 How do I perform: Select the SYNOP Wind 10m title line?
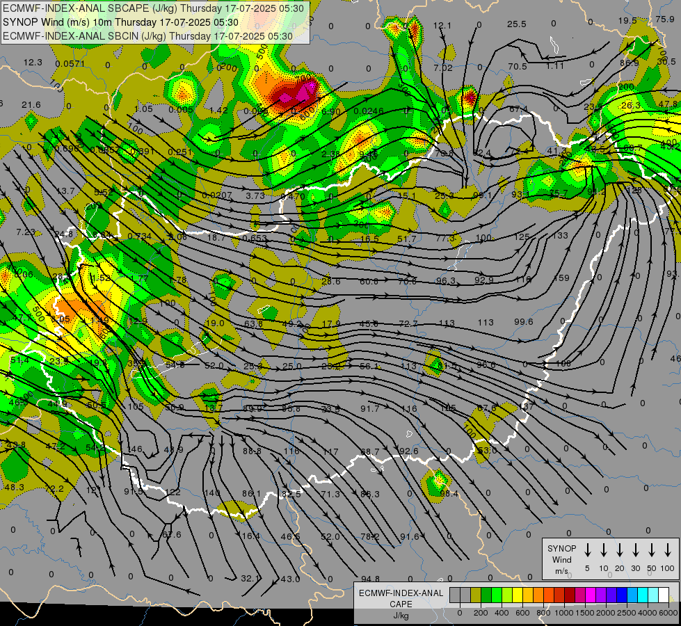120,22
